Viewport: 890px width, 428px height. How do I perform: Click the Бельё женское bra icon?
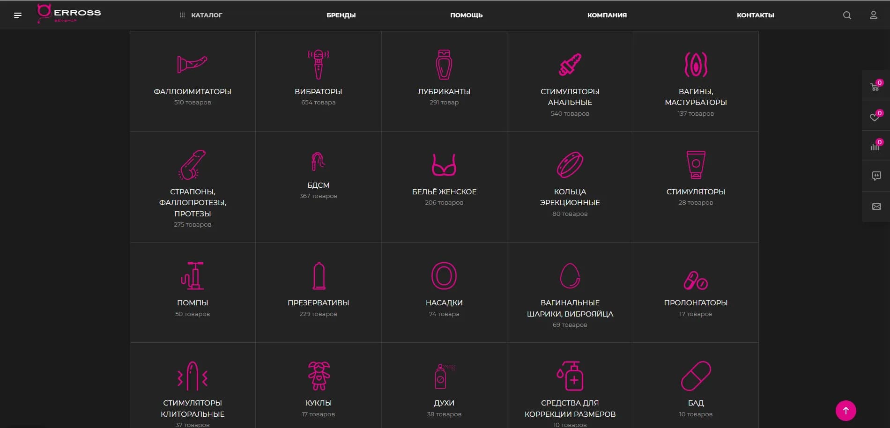pyautogui.click(x=444, y=164)
